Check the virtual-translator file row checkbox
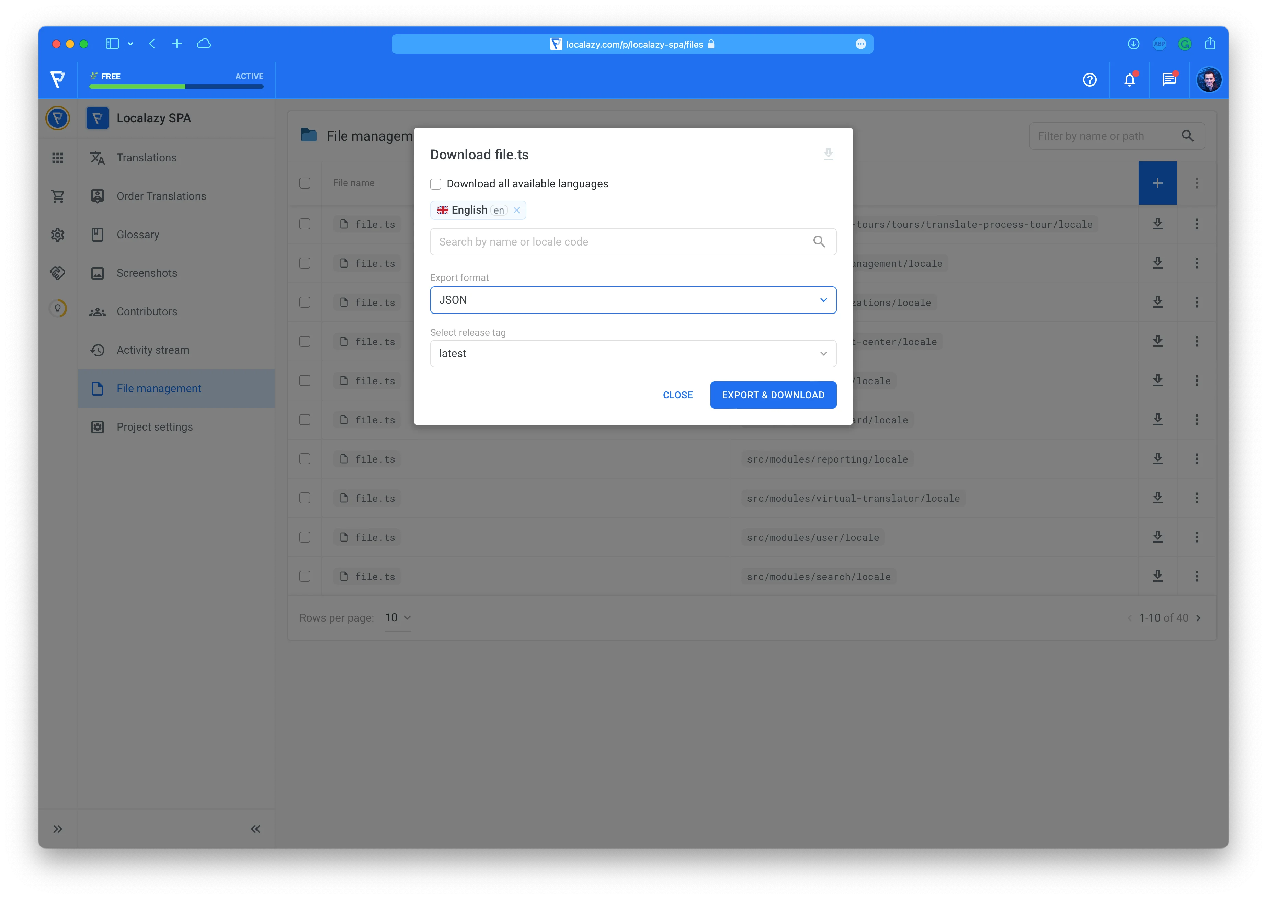The image size is (1267, 899). [x=305, y=498]
